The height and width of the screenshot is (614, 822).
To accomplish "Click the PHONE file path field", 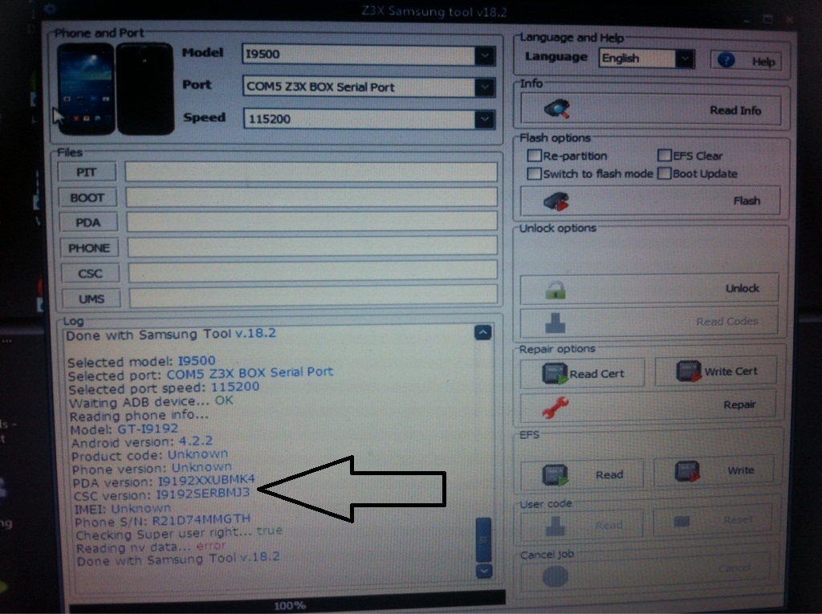I will click(x=312, y=246).
